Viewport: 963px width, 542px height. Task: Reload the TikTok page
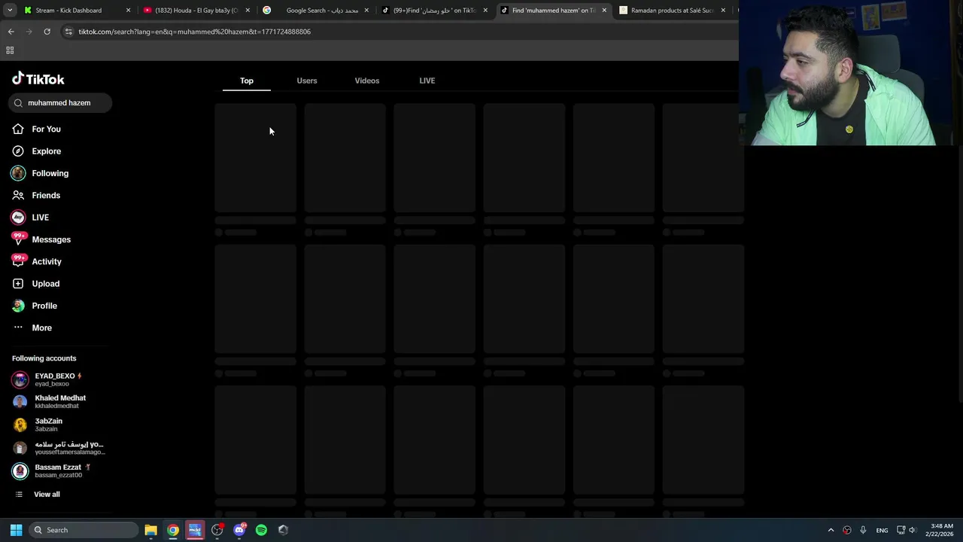tap(47, 32)
